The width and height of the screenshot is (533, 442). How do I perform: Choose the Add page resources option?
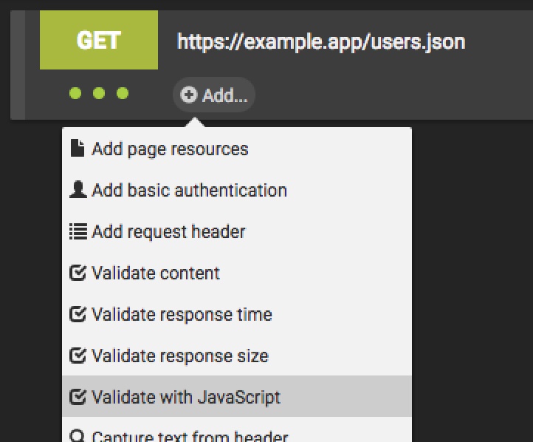coord(170,149)
